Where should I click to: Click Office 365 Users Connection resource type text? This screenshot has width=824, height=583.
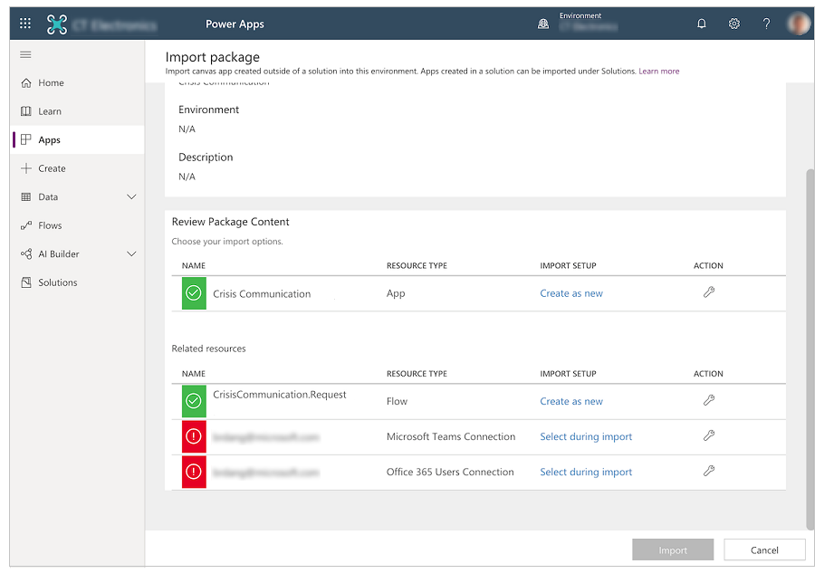(450, 472)
